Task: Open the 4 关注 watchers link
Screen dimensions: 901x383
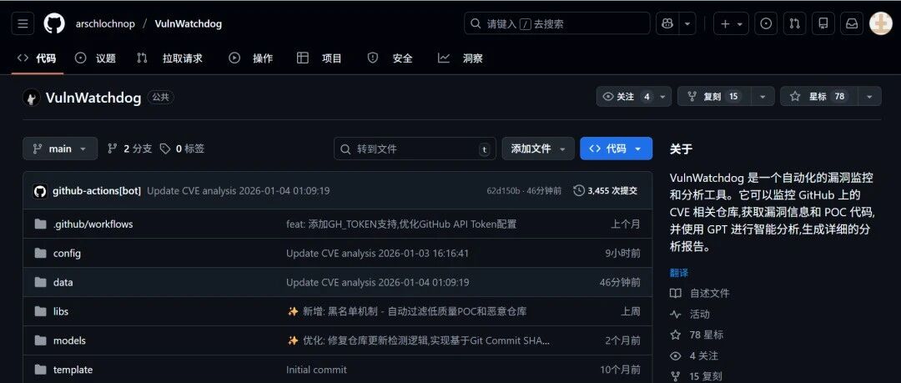Action: click(x=694, y=356)
